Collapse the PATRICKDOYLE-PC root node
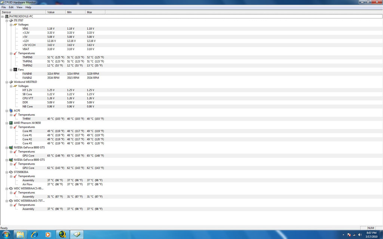This screenshot has height=239, width=383. pyautogui.click(x=3, y=16)
